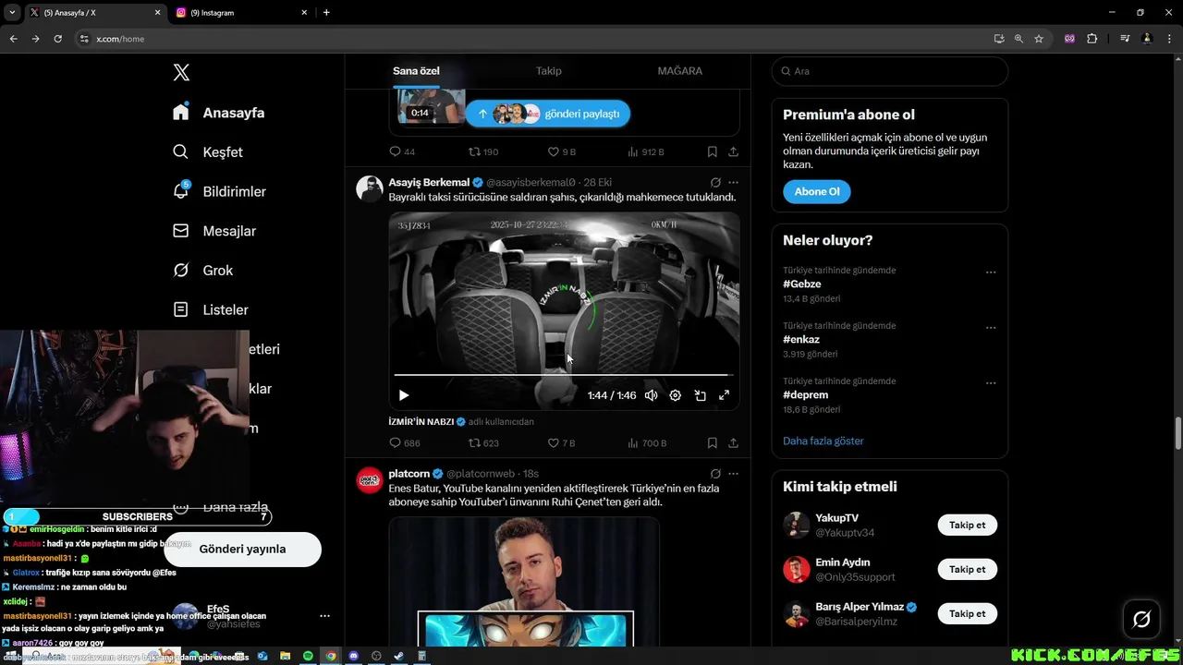Like Asayiş Berkemal post with 7 B likes
The height and width of the screenshot is (665, 1183).
pos(562,443)
